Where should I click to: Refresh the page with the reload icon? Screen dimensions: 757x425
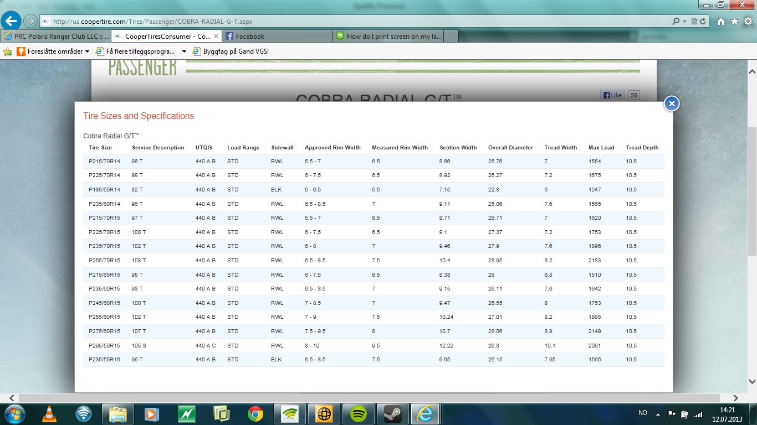(x=703, y=22)
